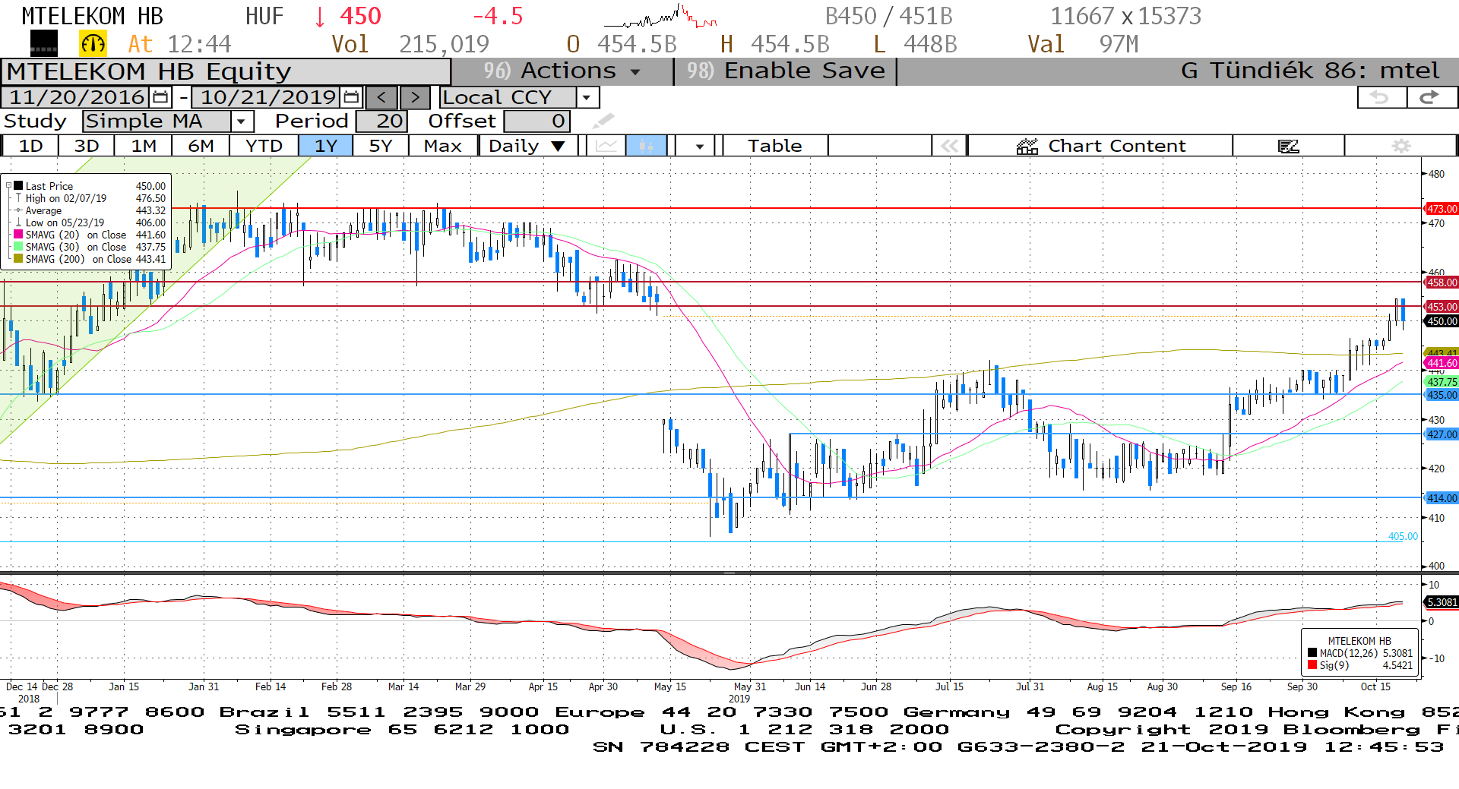Screen dimensions: 1459x789
Task: Select the Max range tab
Action: coord(443,146)
